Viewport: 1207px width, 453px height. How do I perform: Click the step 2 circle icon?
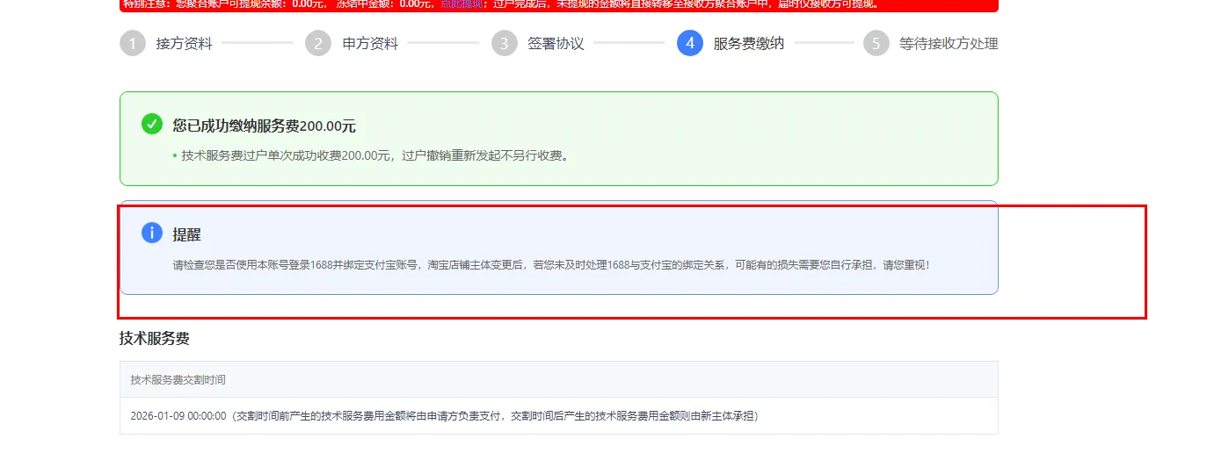coord(318,43)
